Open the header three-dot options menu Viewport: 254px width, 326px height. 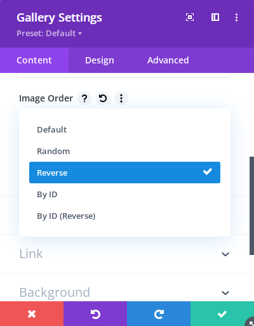236,17
